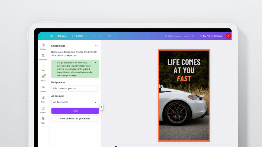The width and height of the screenshot is (262, 147).
Task: Open the Apps panel
Action: click(x=43, y=120)
